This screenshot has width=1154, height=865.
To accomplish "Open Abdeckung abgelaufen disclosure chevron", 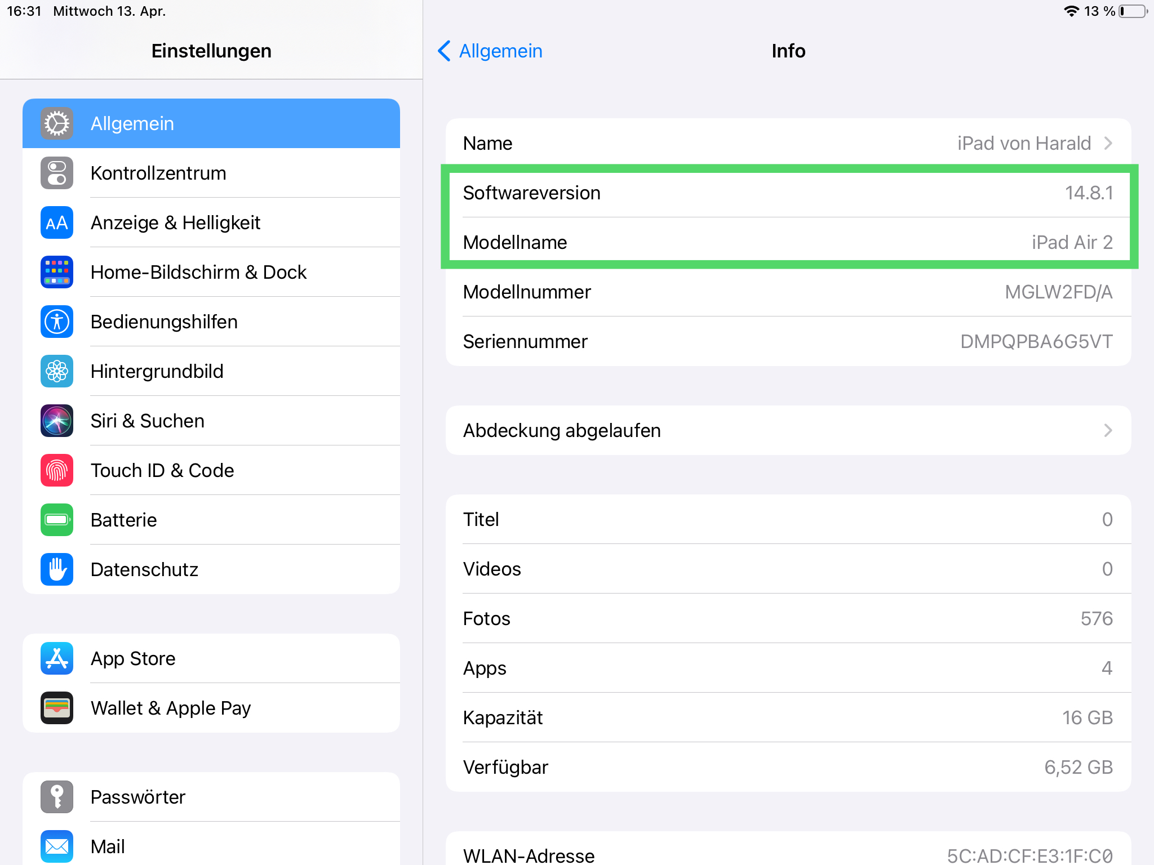I will 1108,430.
